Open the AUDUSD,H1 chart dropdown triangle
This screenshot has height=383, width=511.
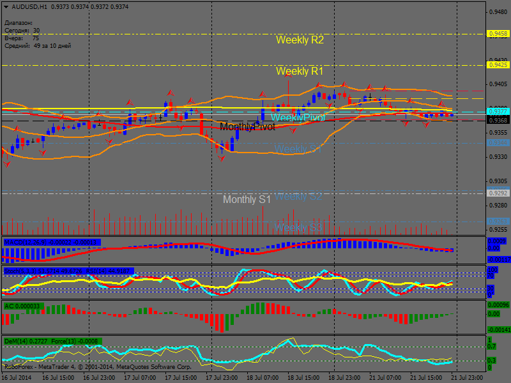point(6,6)
